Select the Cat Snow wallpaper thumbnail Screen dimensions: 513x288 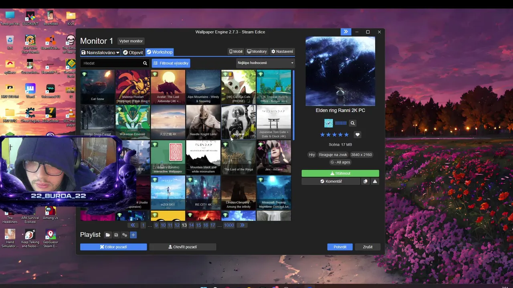click(97, 87)
